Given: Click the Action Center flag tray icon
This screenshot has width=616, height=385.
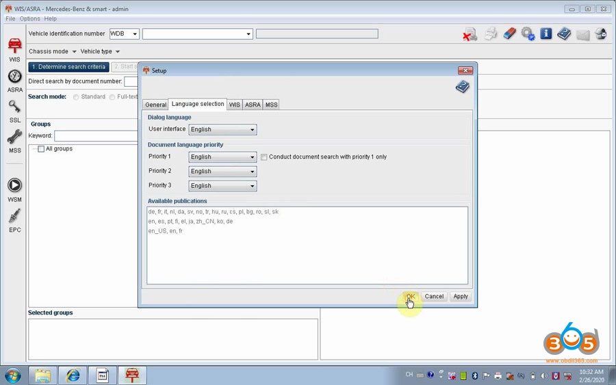Looking at the screenshot, I should tap(487, 375).
